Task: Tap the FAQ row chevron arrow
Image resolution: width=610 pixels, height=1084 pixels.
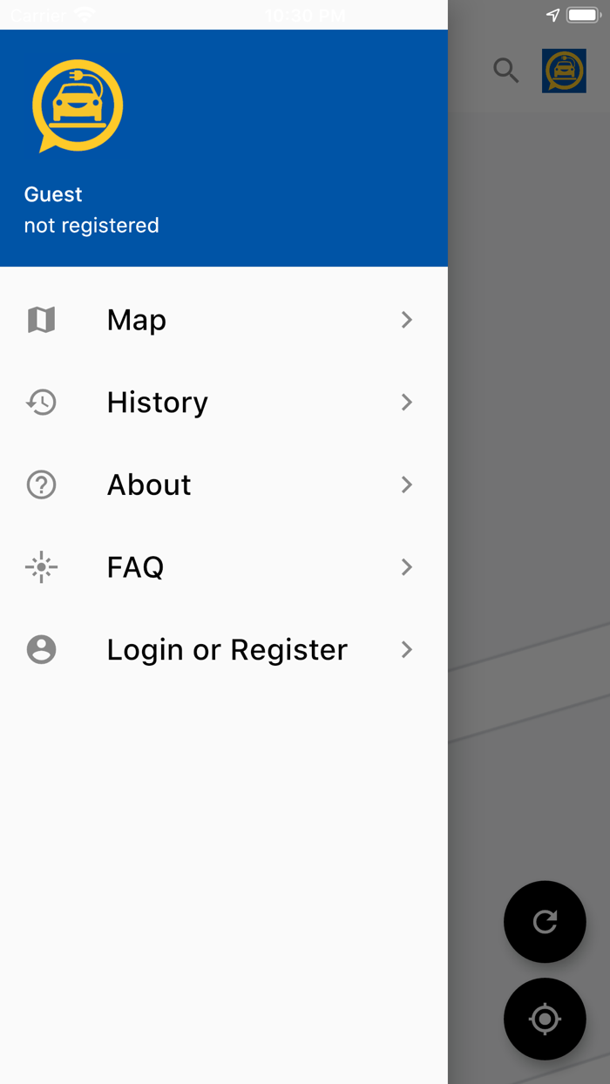Action: pyautogui.click(x=406, y=567)
